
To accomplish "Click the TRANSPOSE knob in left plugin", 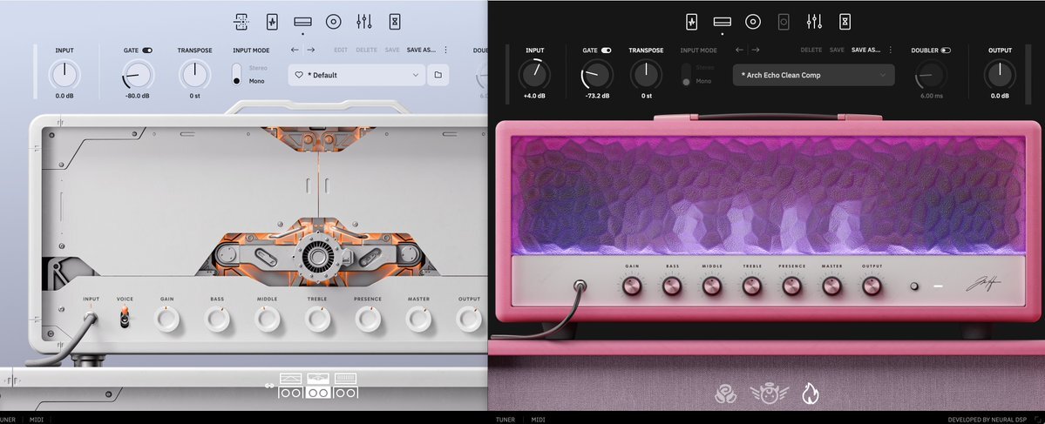I will [194, 75].
